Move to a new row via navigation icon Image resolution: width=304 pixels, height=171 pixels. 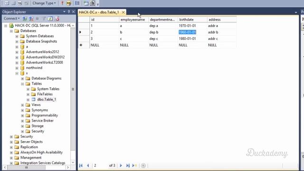point(134,166)
